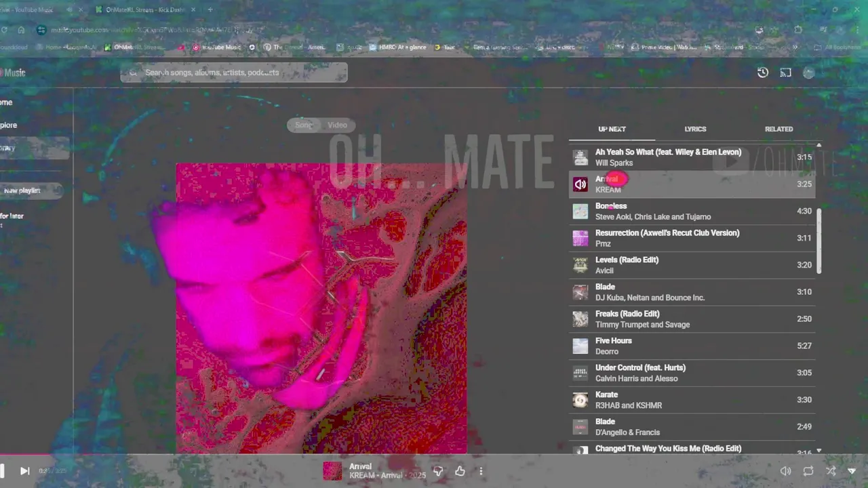The image size is (868, 488).
Task: Click the cast to device icon
Action: click(x=786, y=73)
